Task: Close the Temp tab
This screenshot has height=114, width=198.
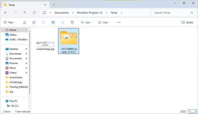Action: (x=45, y=5)
